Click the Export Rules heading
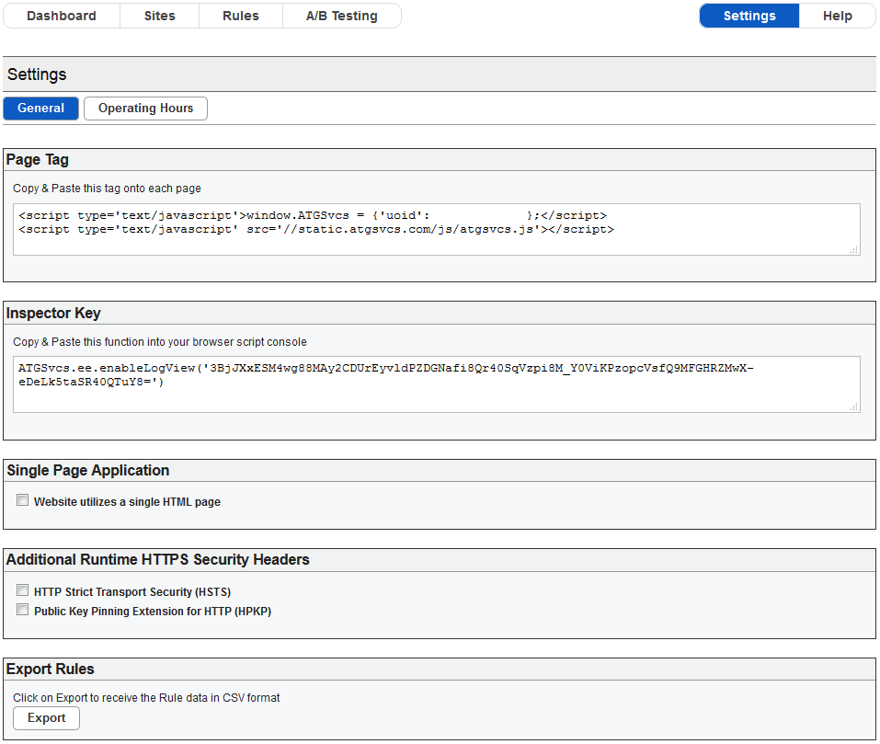880x744 pixels. coord(50,669)
